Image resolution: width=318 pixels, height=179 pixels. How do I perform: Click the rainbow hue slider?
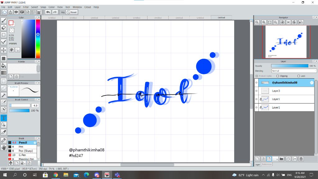(x=38, y=39)
